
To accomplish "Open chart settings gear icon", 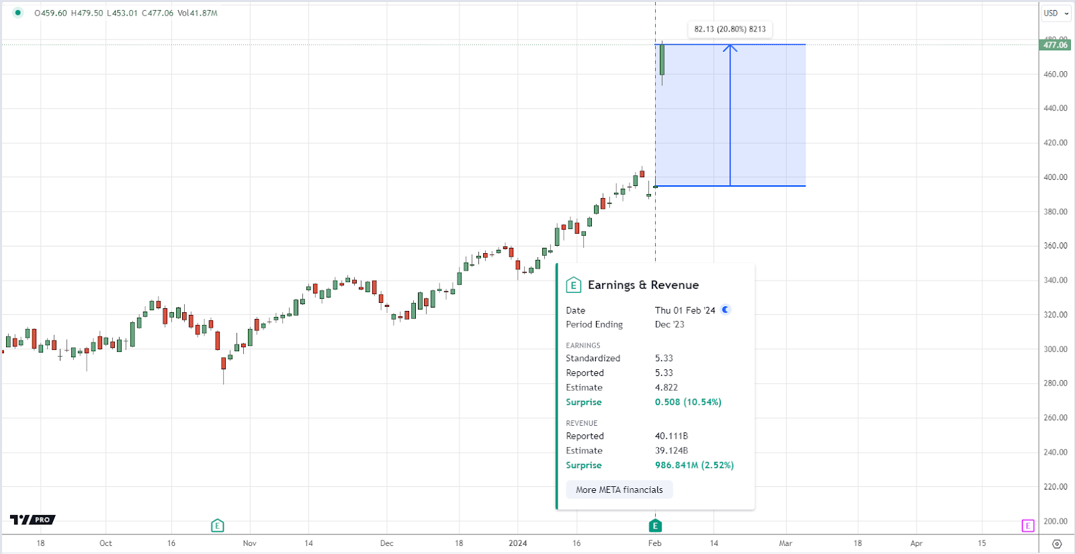I will coord(1057,544).
